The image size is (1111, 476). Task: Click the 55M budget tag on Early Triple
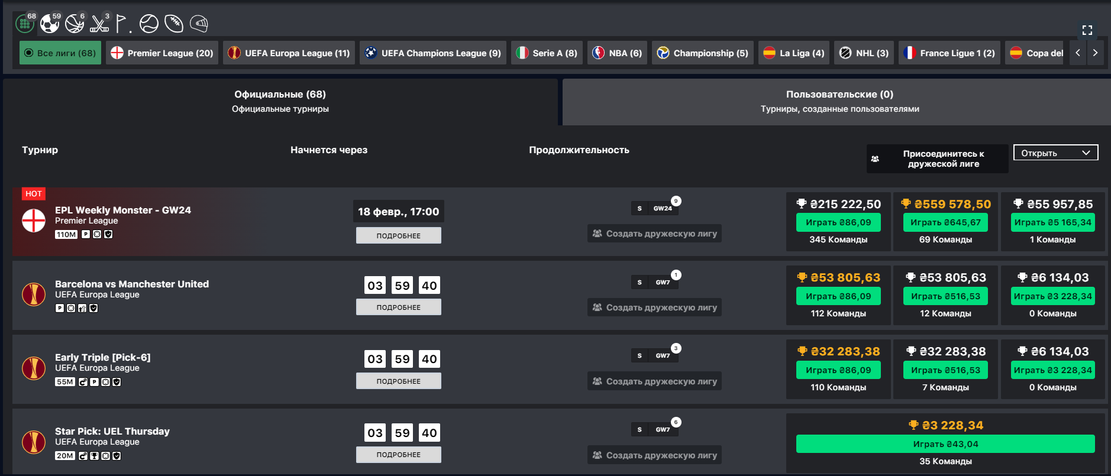(64, 382)
